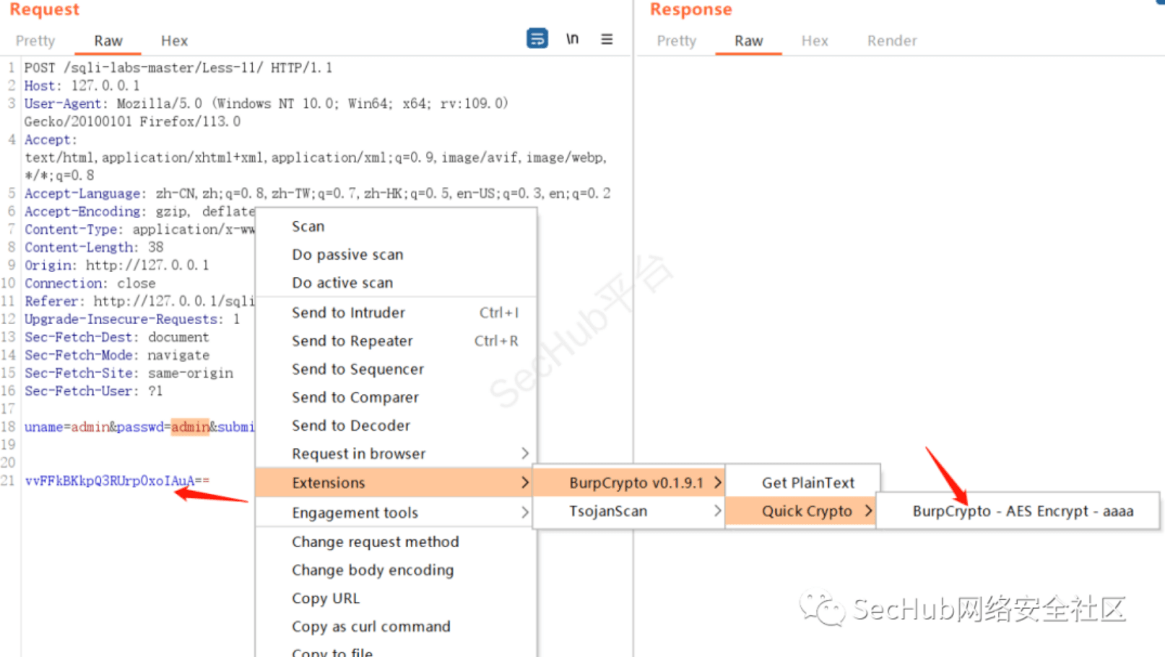Toggle show non-printable characters \n icon
Image resolution: width=1165 pixels, height=657 pixels.
(572, 39)
